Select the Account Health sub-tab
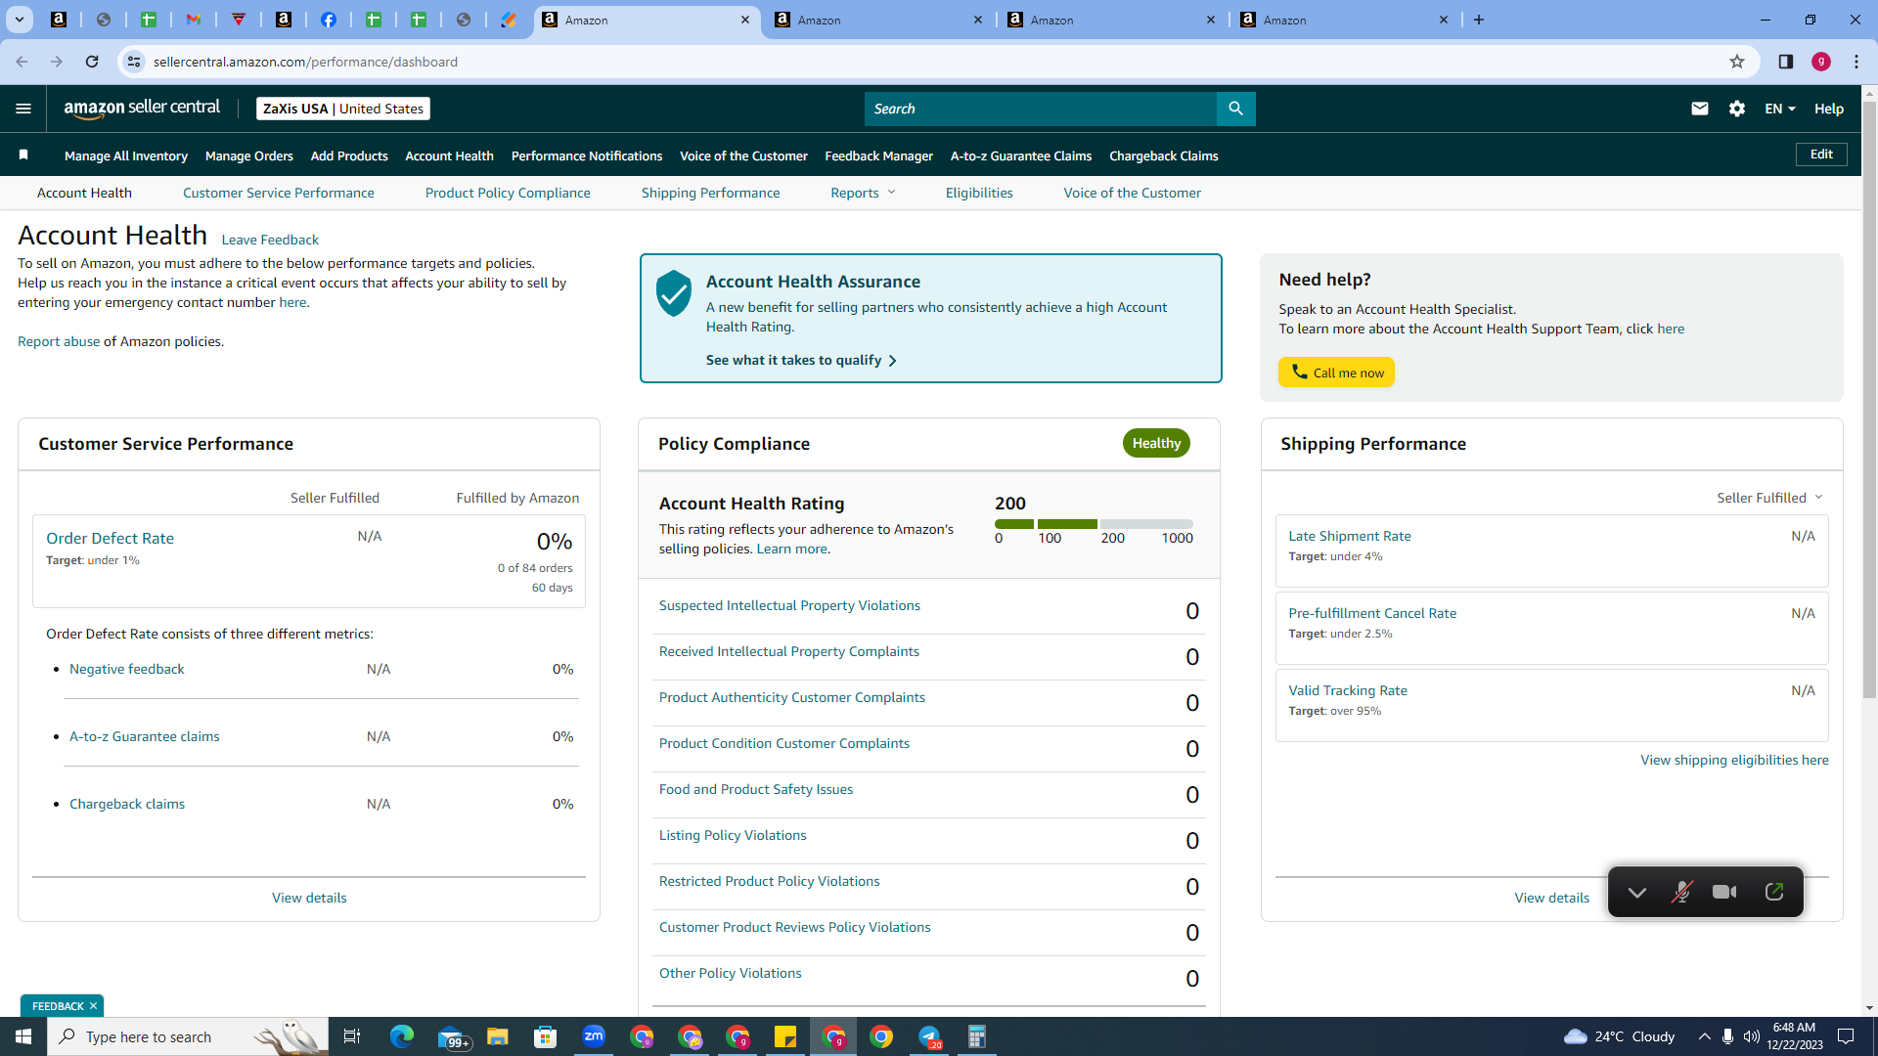Image resolution: width=1878 pixels, height=1056 pixels. [x=84, y=193]
